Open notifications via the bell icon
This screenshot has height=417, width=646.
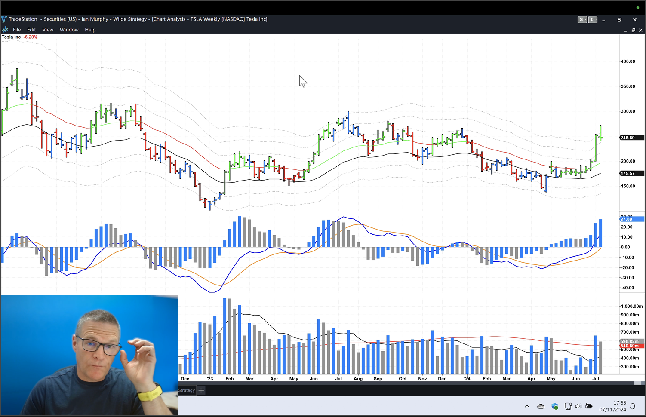point(633,406)
